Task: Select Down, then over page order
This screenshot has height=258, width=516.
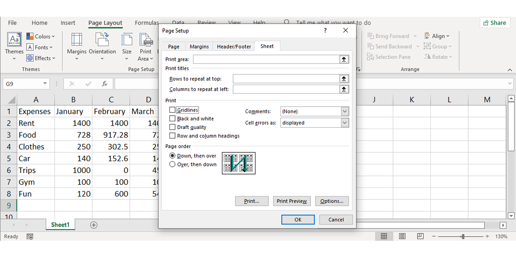Action: (x=172, y=156)
